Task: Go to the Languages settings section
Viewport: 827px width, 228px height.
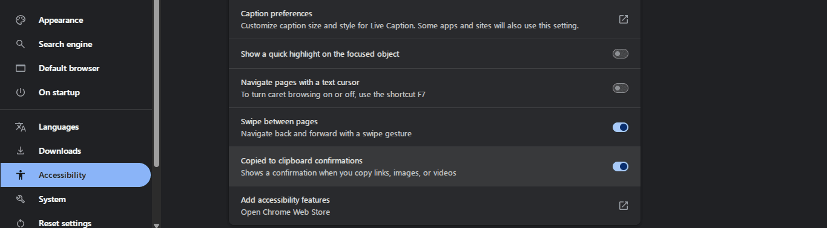Action: [x=75, y=127]
